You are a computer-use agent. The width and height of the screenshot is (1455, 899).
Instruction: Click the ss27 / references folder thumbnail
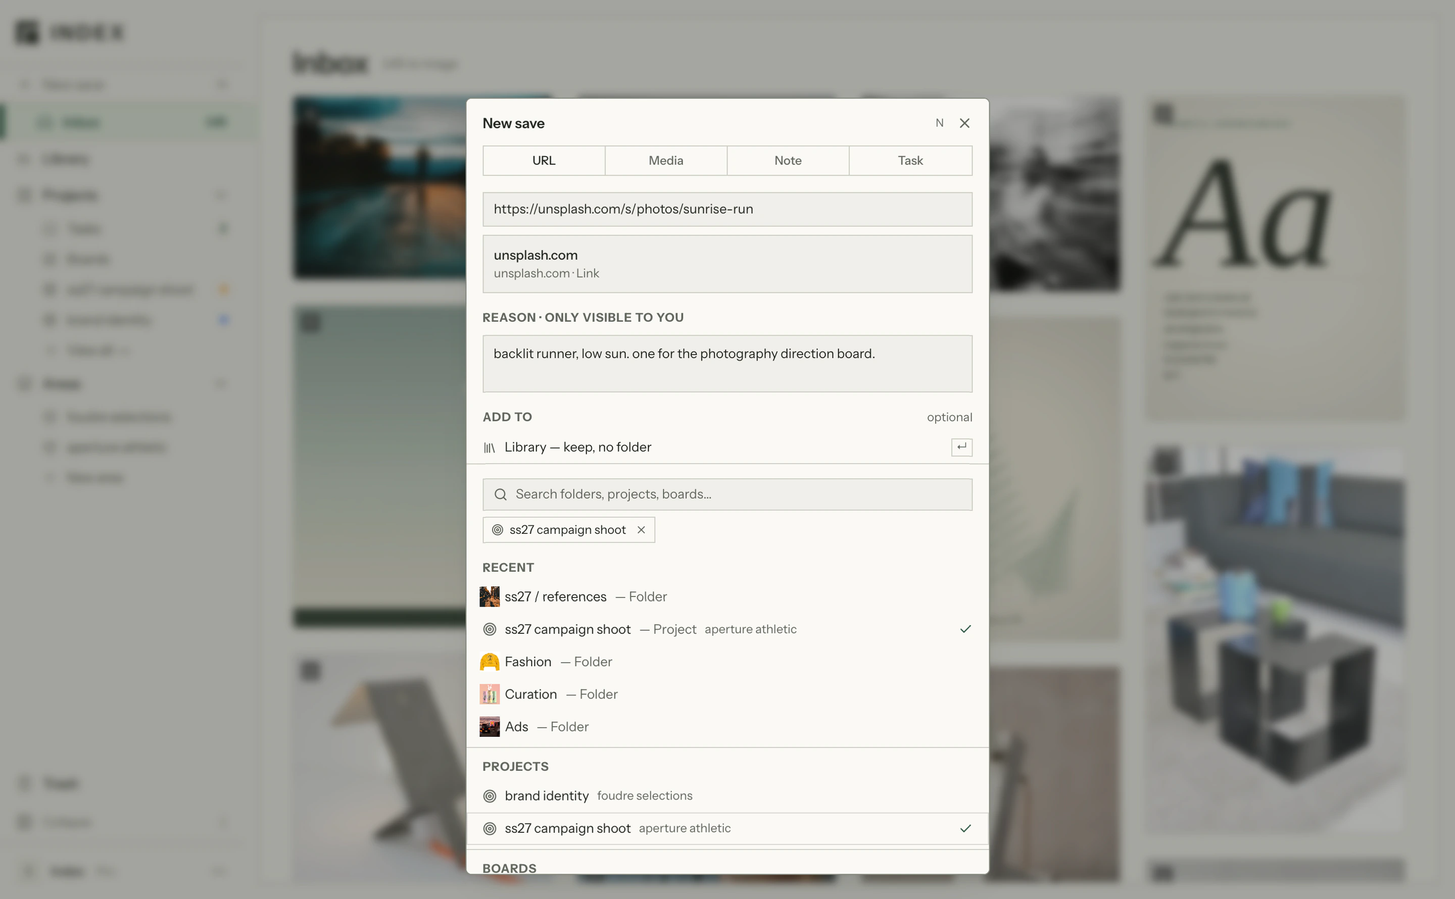(x=490, y=596)
